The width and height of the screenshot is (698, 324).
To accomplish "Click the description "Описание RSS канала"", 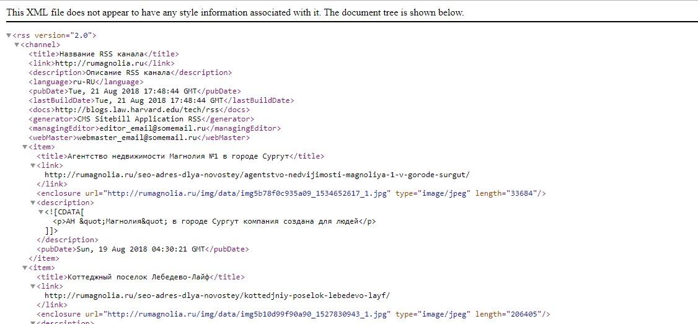I will pos(128,72).
